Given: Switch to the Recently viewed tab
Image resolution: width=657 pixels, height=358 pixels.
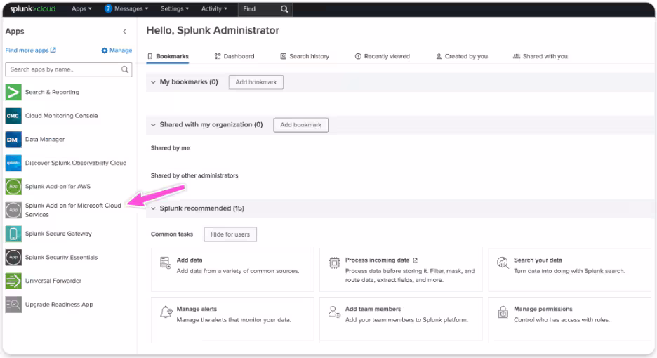Looking at the screenshot, I should [382, 56].
